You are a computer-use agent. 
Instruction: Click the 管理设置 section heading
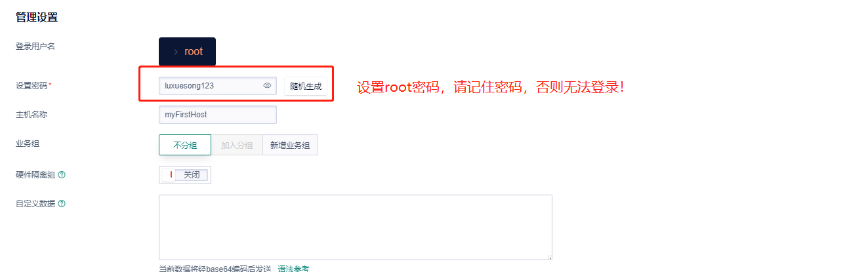click(x=37, y=17)
